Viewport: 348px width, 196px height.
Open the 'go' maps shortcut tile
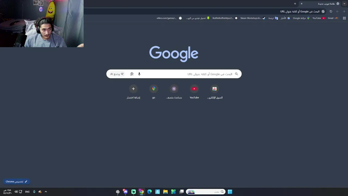point(154,92)
